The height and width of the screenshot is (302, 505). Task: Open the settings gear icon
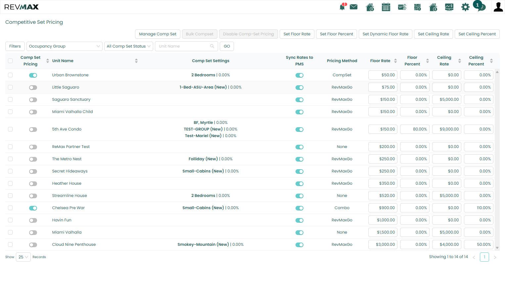[x=465, y=7]
